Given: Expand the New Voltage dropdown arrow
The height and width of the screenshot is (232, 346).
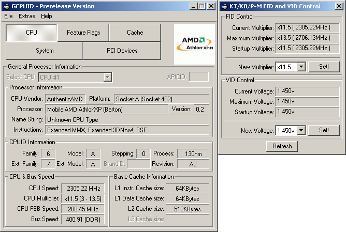Looking at the screenshot, I should [x=301, y=130].
